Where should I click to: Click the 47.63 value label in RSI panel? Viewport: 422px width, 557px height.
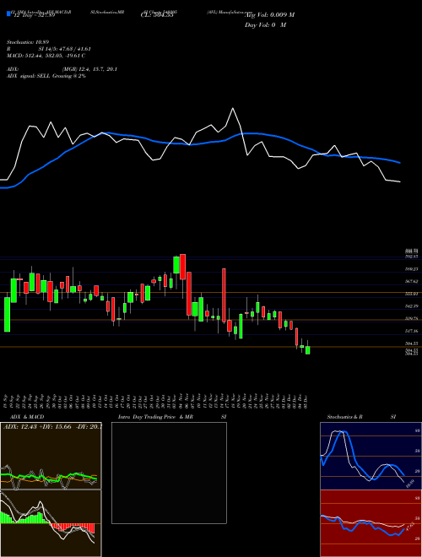coord(409,526)
